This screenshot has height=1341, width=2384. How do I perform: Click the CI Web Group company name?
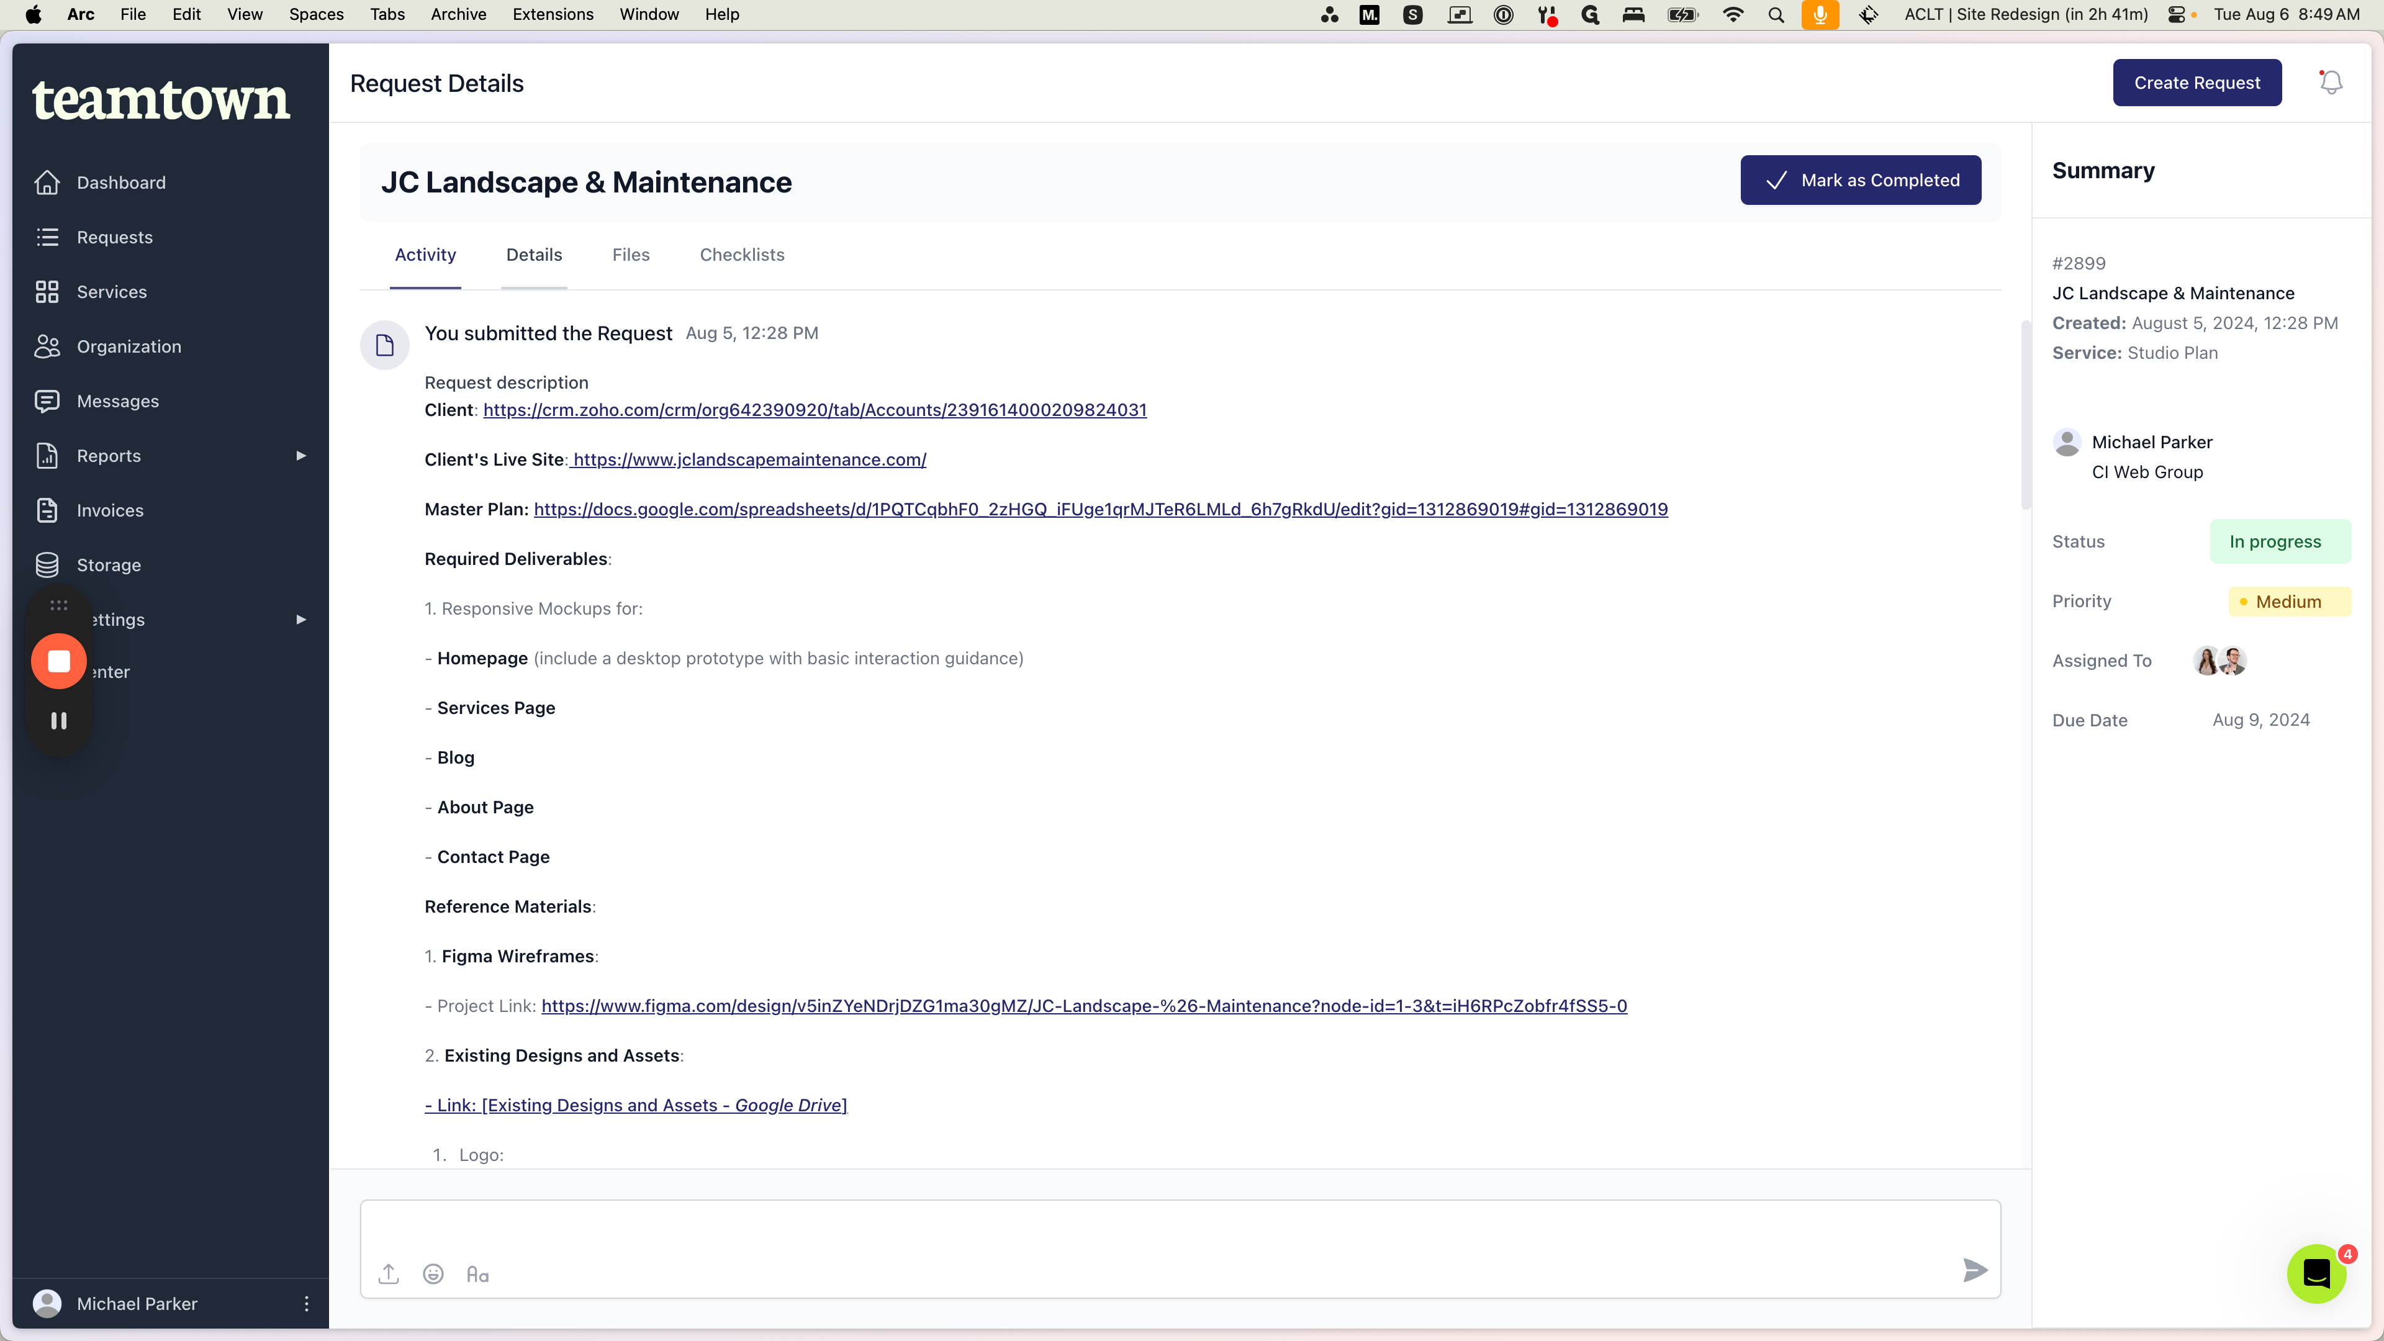pyautogui.click(x=2147, y=472)
